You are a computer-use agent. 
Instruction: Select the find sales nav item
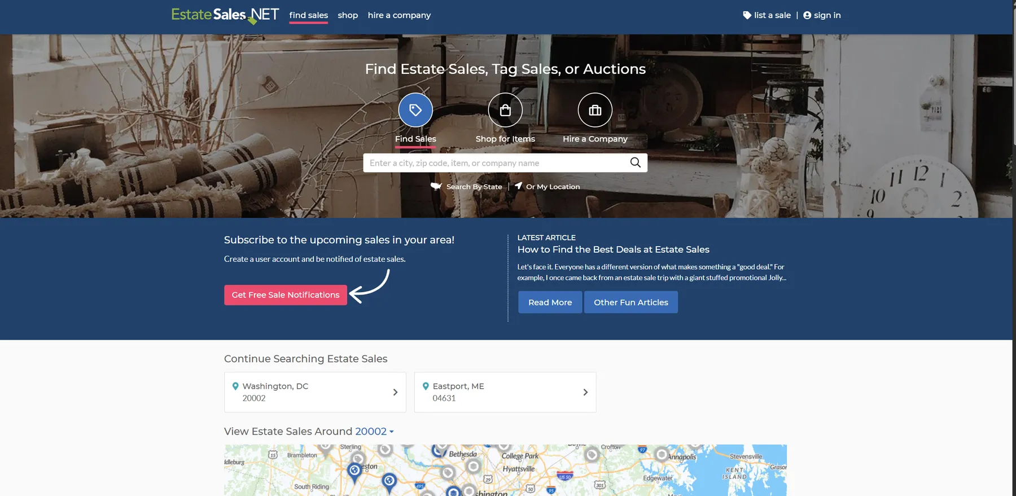[x=308, y=15]
